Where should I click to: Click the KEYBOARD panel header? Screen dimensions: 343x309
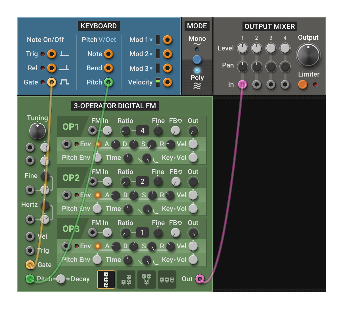[x=99, y=26]
